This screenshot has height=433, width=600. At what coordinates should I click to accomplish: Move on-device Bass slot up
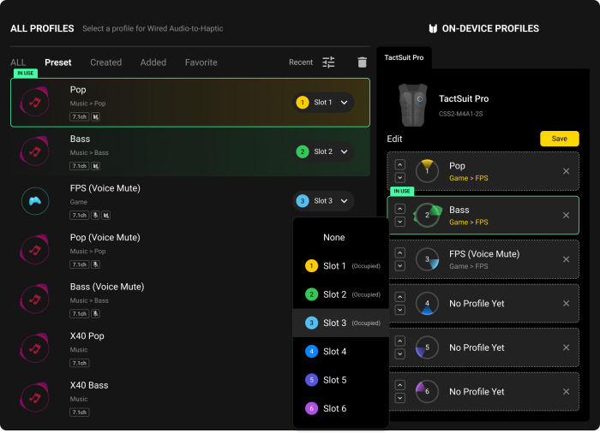coord(400,209)
